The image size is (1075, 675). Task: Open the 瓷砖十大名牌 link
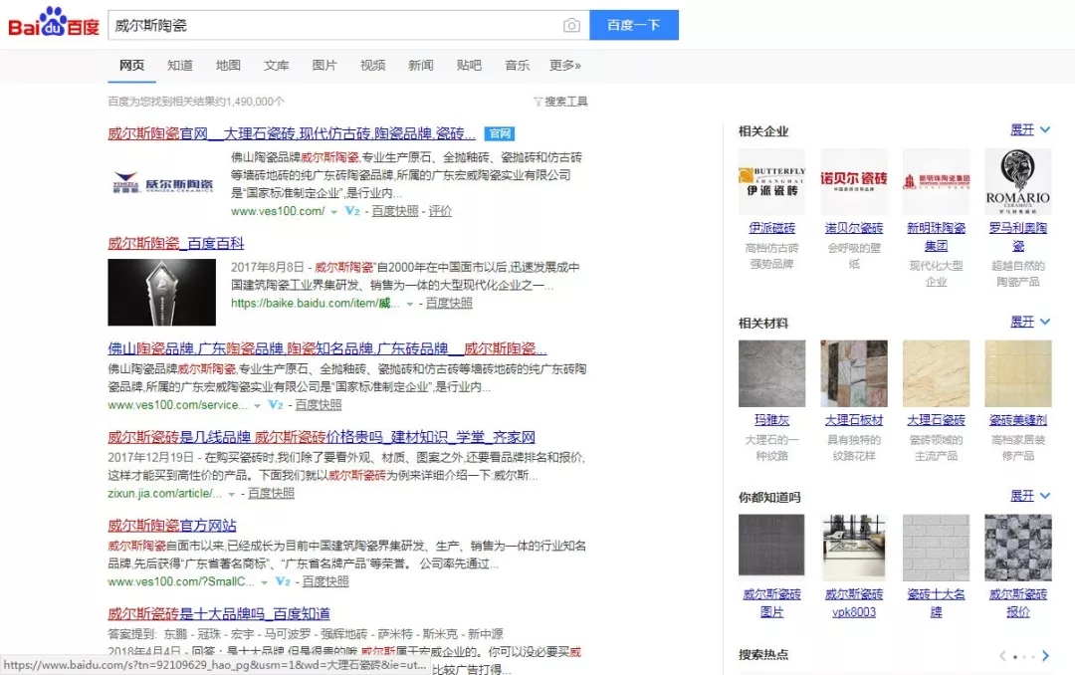coord(936,603)
